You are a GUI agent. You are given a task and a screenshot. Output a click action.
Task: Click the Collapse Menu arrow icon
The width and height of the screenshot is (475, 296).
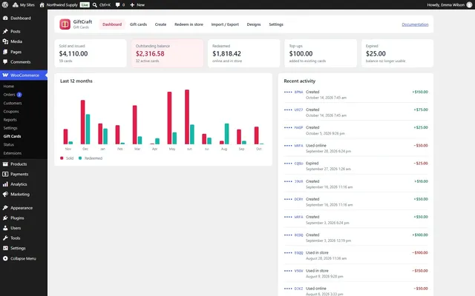[x=5, y=258]
